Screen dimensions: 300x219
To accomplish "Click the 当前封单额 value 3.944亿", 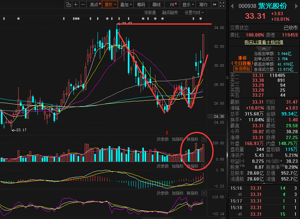I will click(x=285, y=54).
